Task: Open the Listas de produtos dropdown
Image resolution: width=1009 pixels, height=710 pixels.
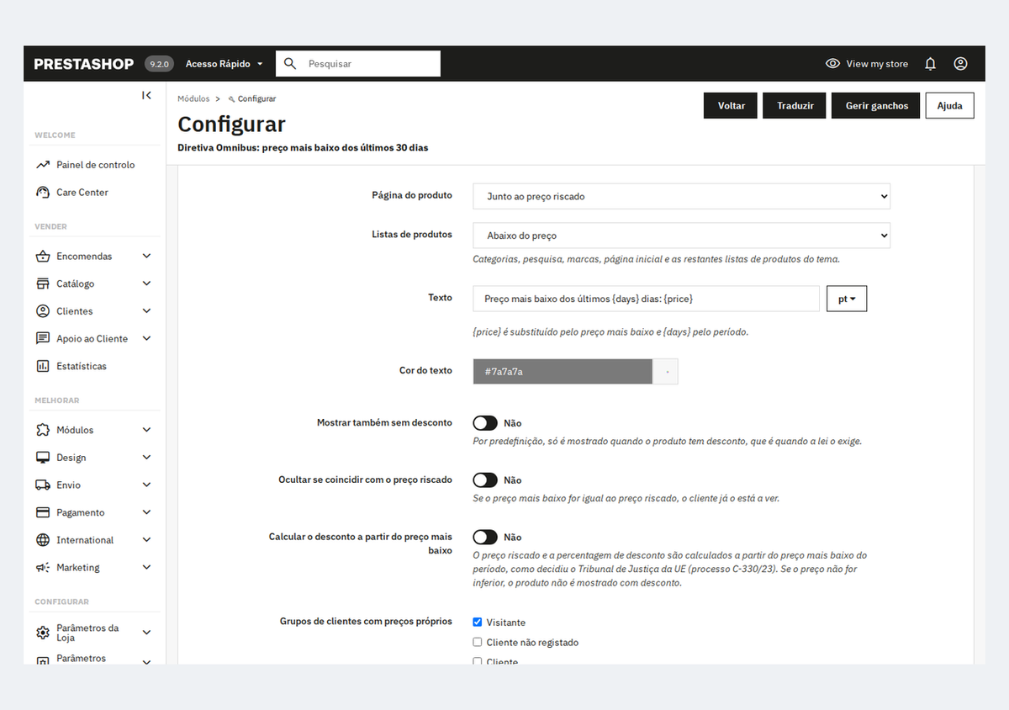Action: 681,236
